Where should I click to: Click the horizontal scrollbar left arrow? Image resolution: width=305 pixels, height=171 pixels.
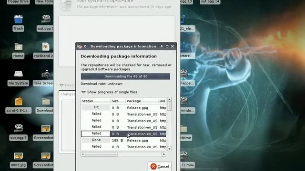[x=83, y=154]
